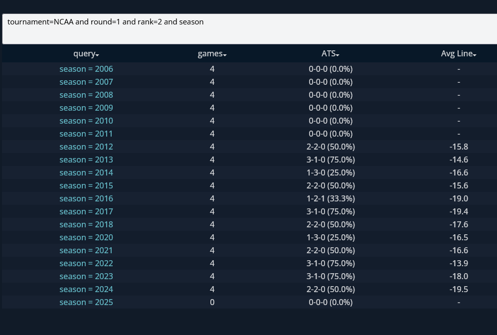Open the season = 2014 link

86,172
